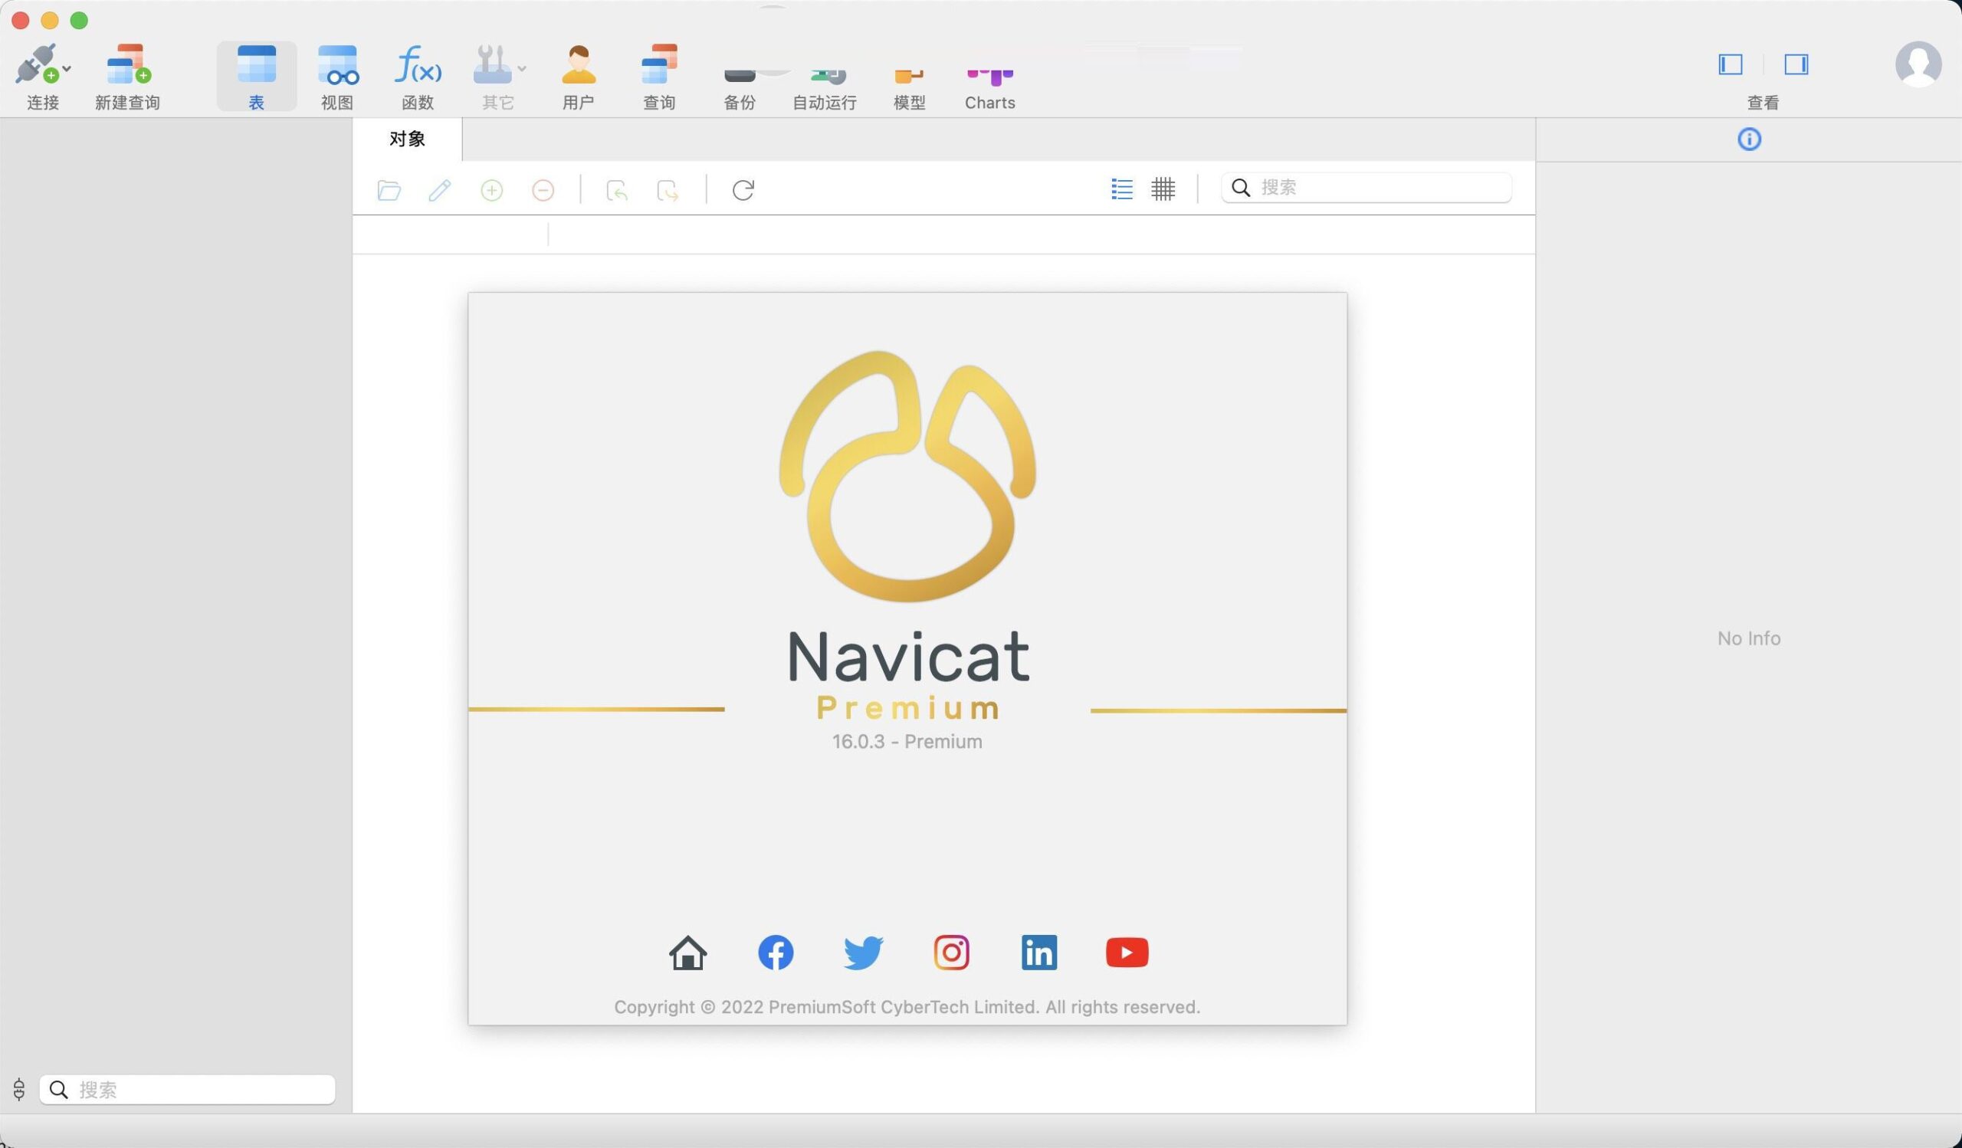Click the 对象 (Objects) tab
This screenshot has height=1148, width=1962.
(x=407, y=136)
